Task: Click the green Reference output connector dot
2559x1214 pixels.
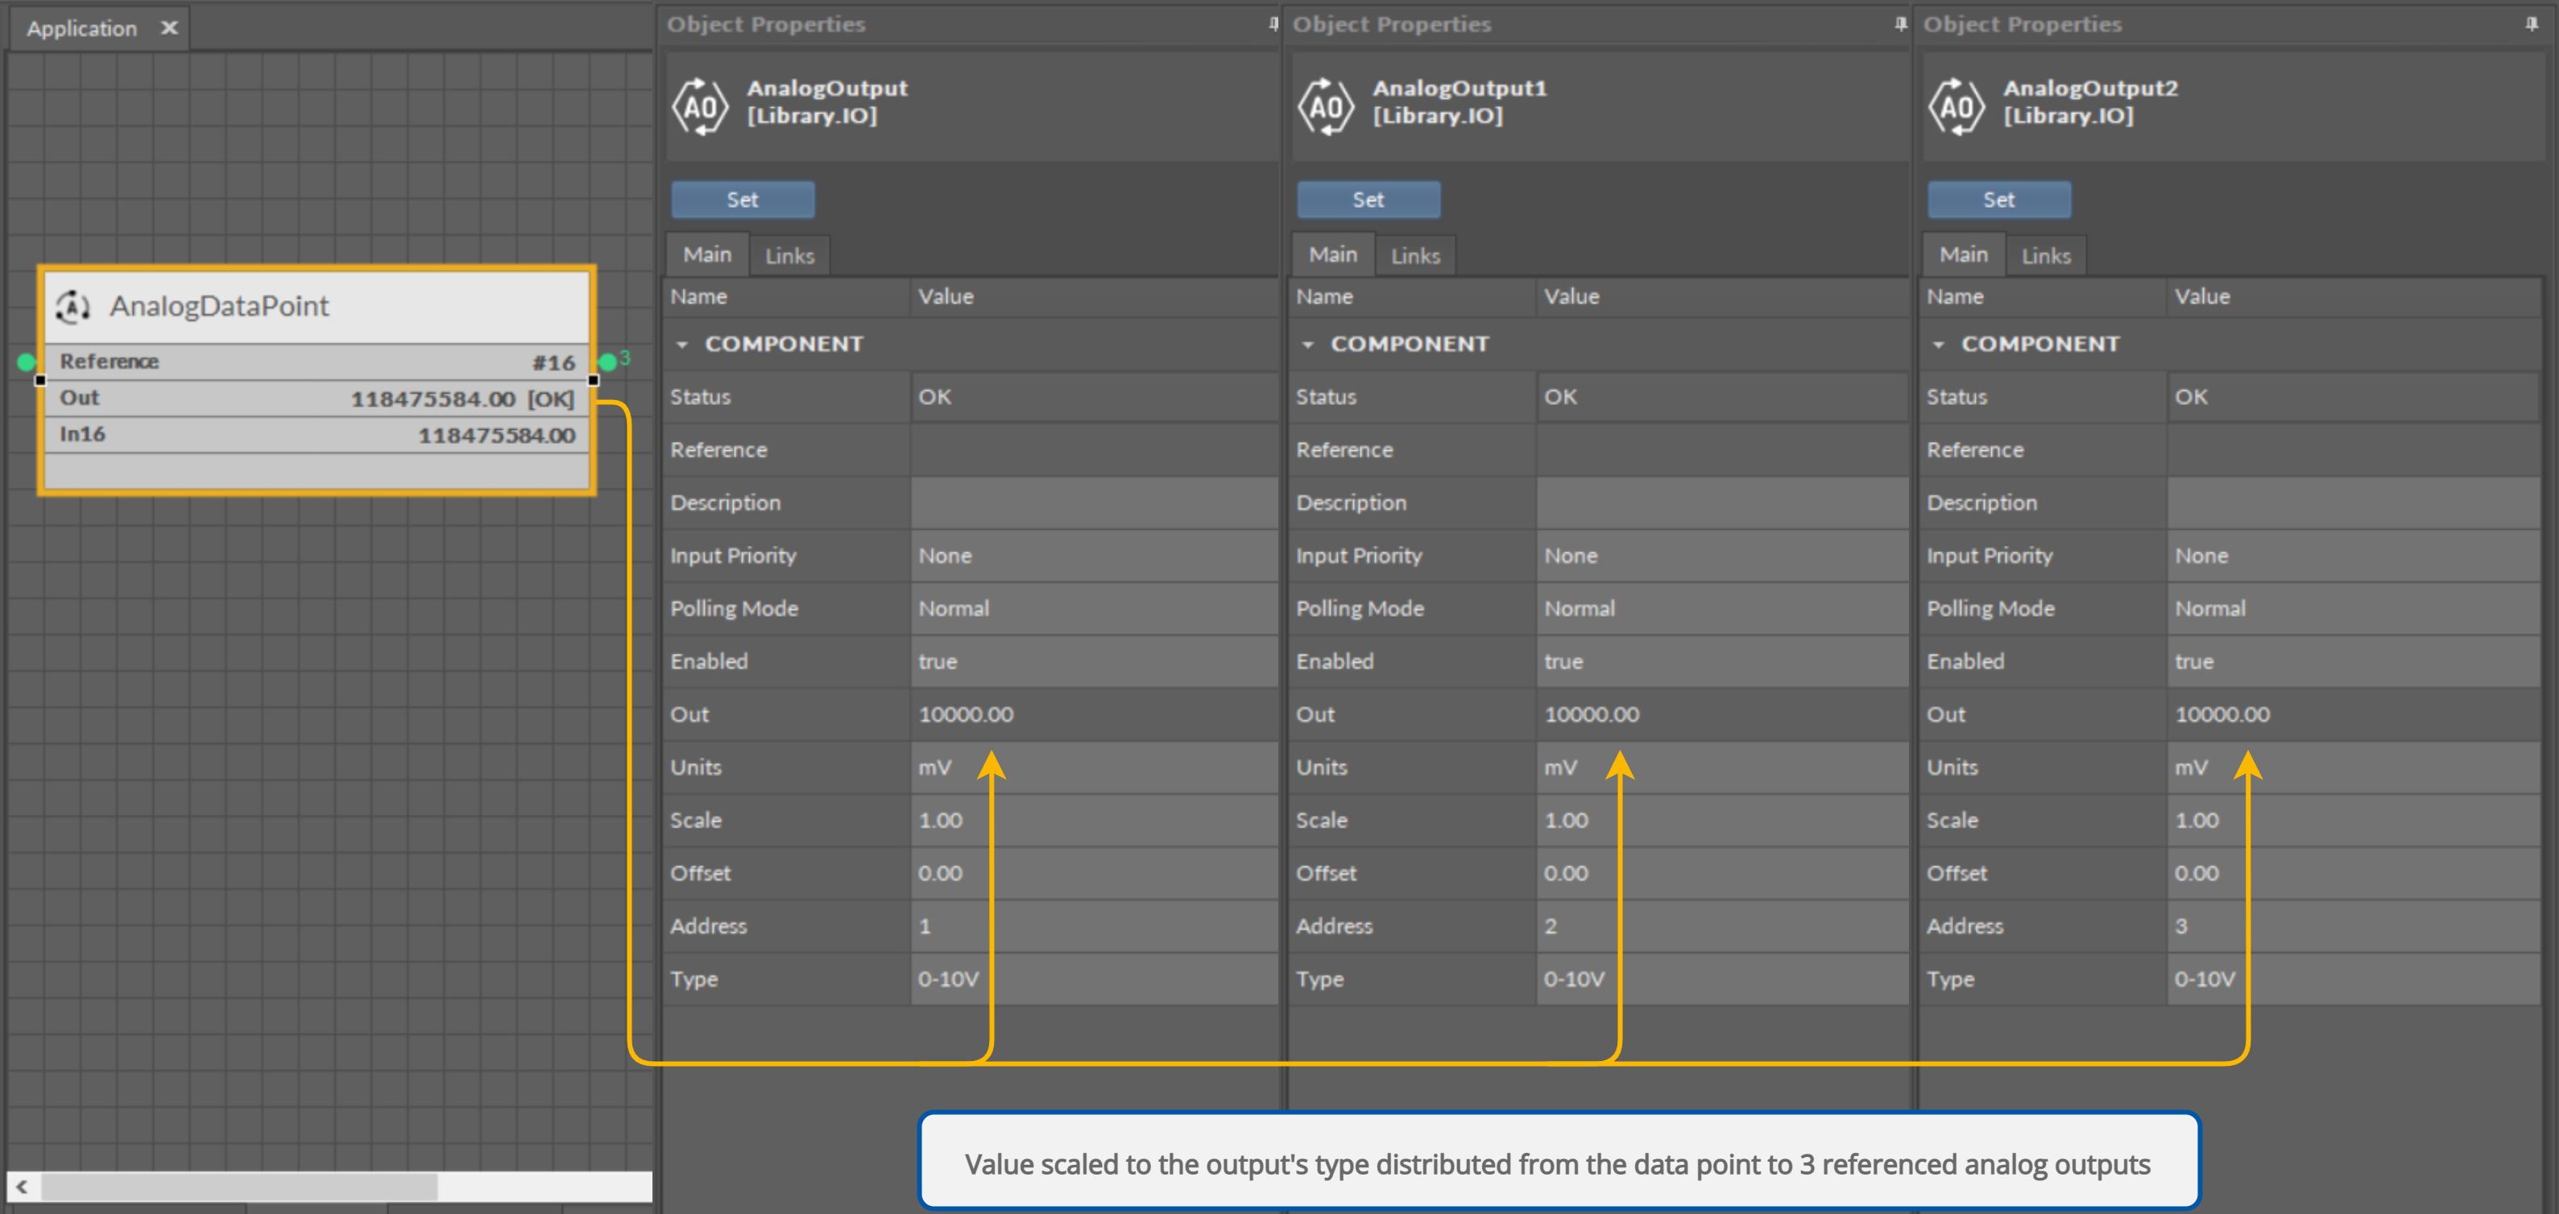Action: click(x=607, y=361)
